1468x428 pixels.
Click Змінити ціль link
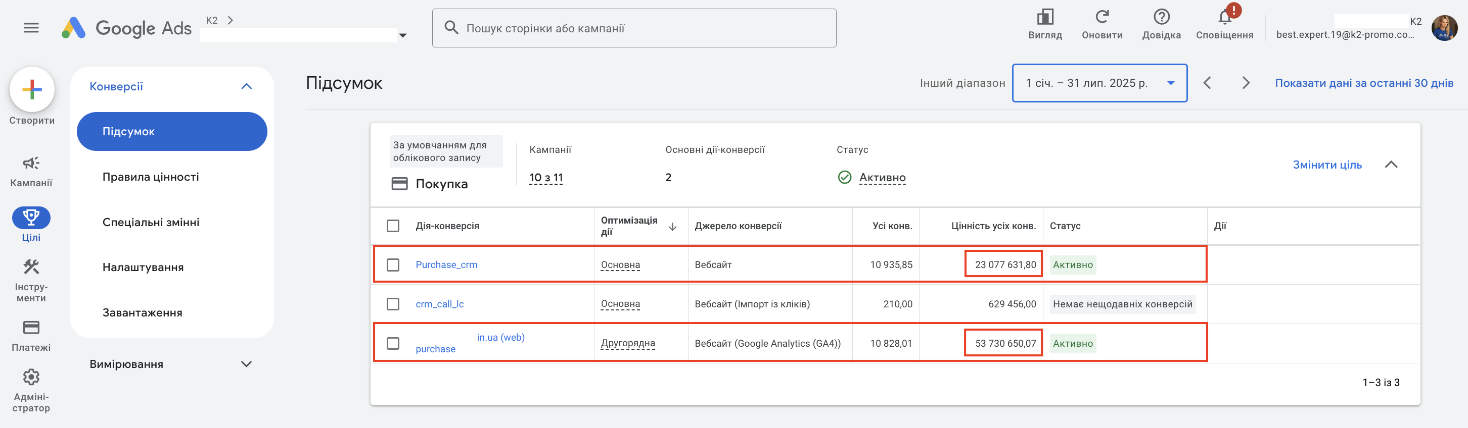[x=1327, y=165]
